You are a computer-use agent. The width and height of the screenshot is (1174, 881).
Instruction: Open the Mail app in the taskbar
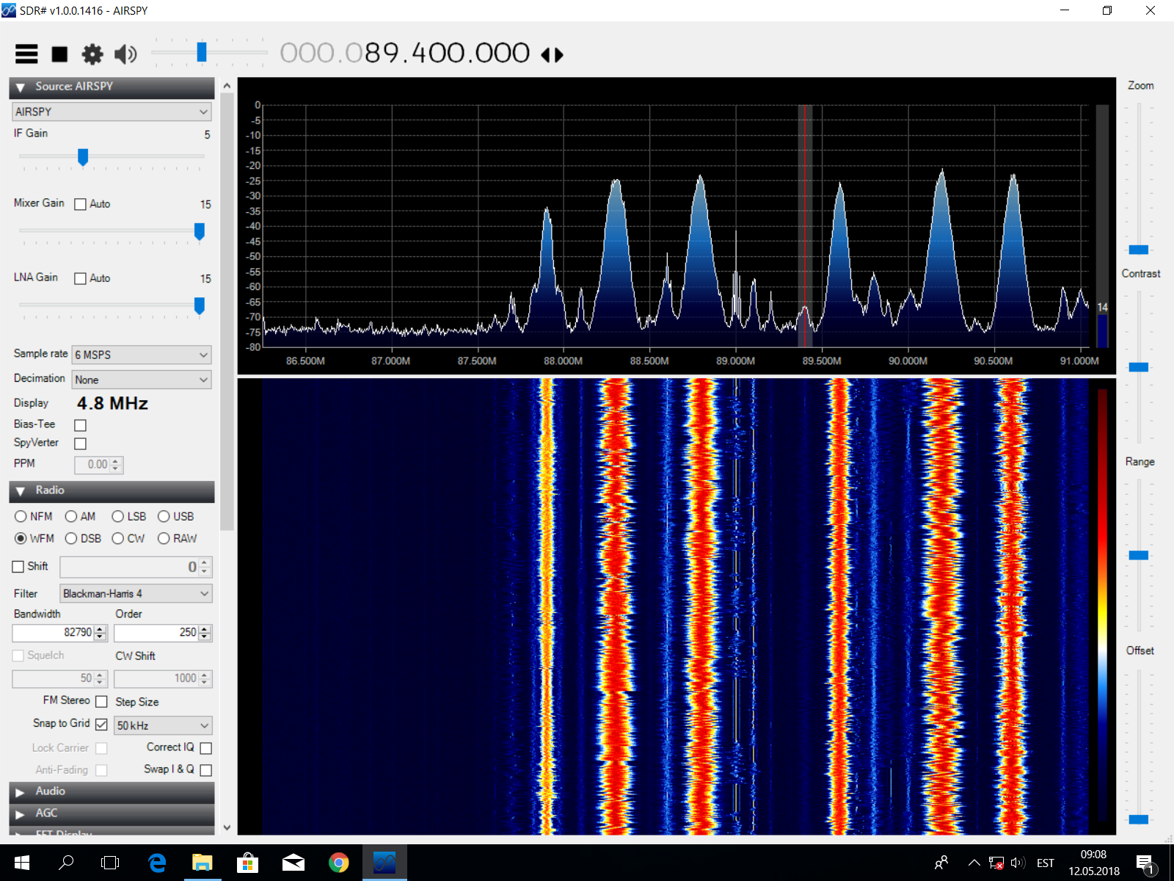coord(293,863)
